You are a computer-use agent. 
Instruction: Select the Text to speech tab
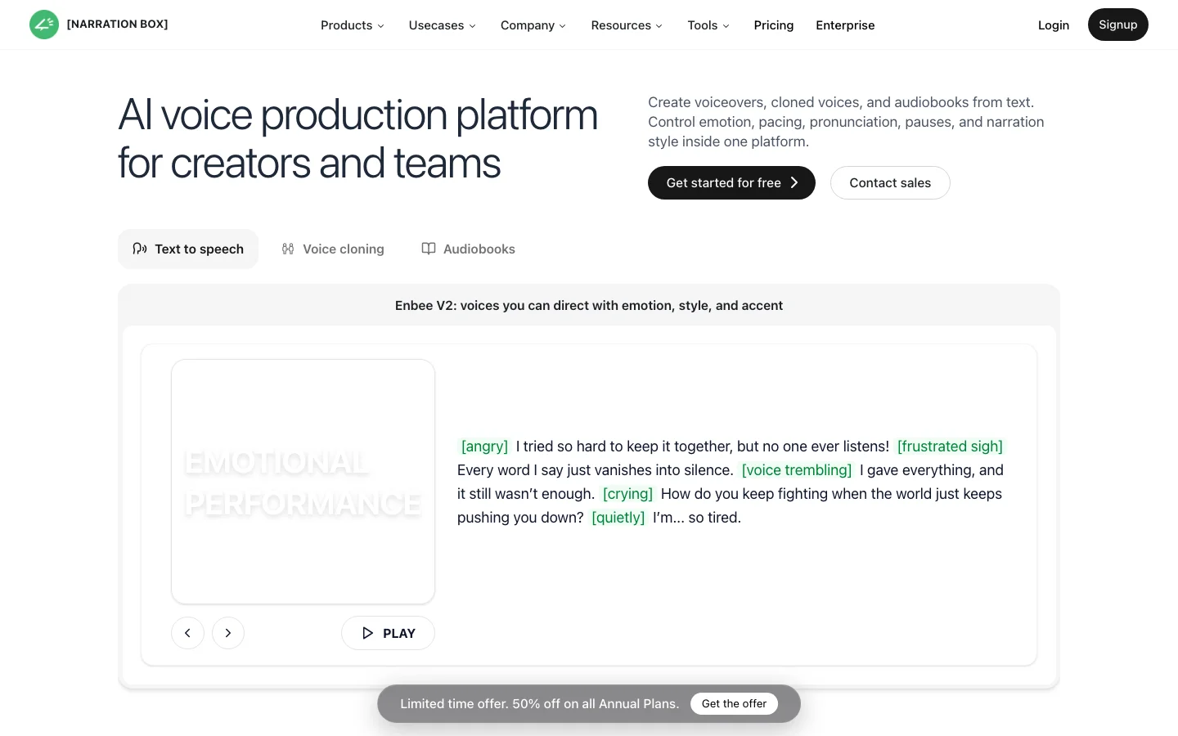188,249
